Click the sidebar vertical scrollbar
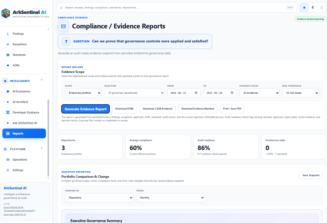Viewport: 327px width, 223px height. coord(48,138)
